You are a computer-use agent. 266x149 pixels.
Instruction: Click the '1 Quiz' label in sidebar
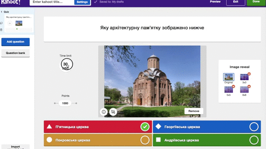click(5, 12)
